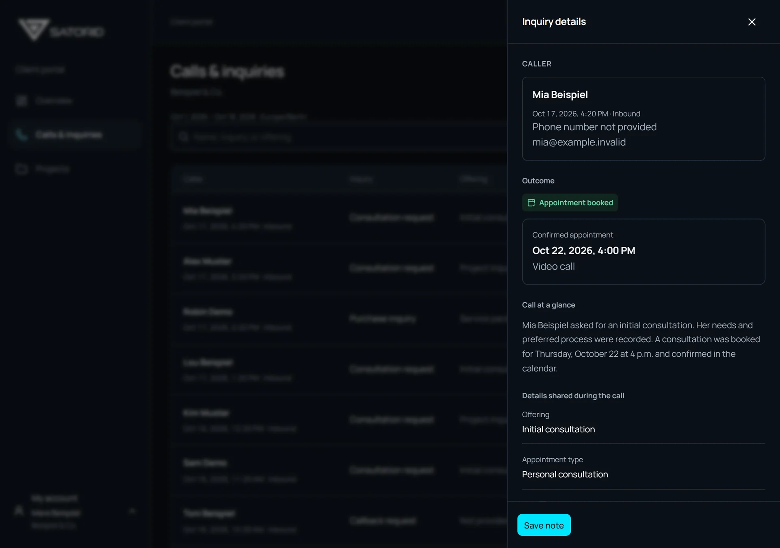Screen dimensions: 780x548
Task: Click the Satorio logo
Action: pos(61,30)
